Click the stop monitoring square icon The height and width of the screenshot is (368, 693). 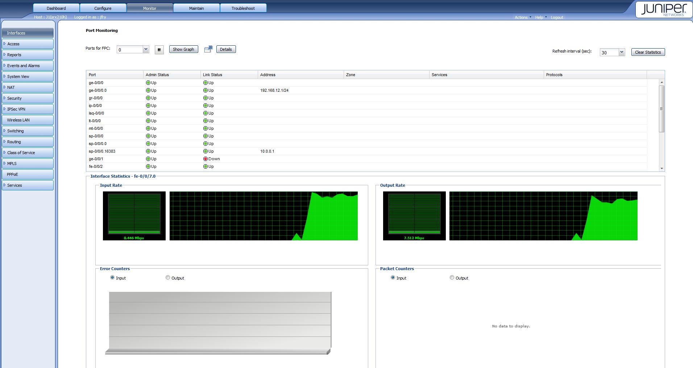click(x=159, y=50)
